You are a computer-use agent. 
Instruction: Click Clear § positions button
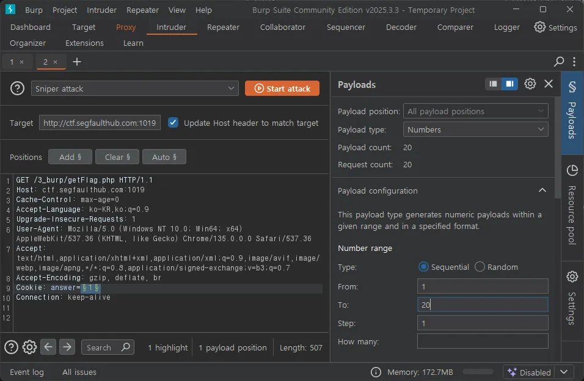(x=117, y=157)
